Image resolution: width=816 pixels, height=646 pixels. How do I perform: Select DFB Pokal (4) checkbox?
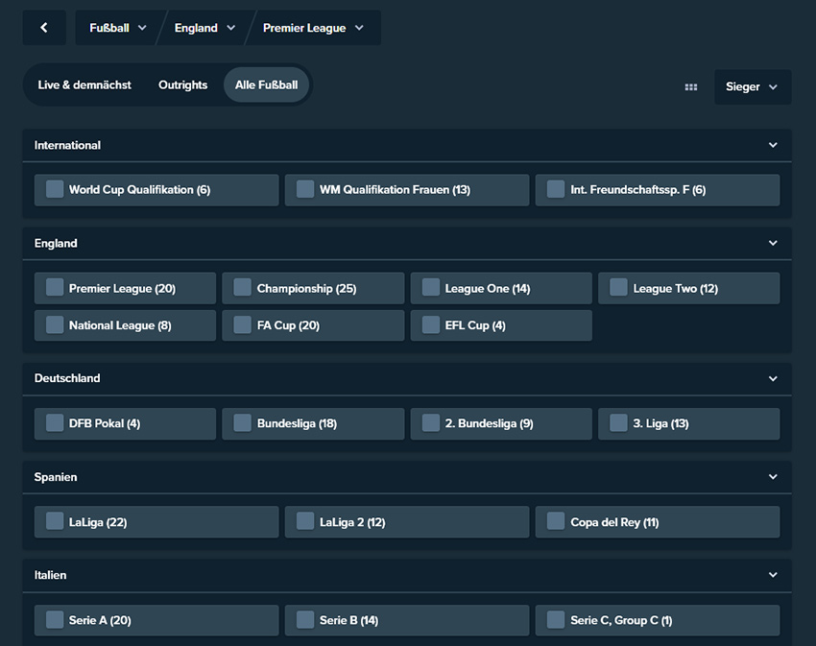(55, 422)
